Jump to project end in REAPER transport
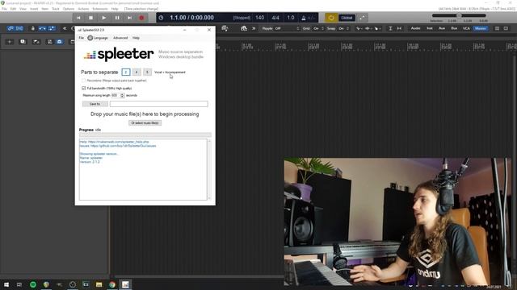 pyautogui.click(x=129, y=18)
